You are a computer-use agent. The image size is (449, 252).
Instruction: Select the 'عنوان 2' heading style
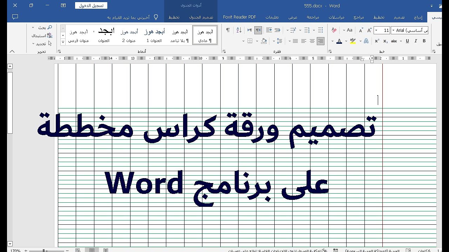129,35
